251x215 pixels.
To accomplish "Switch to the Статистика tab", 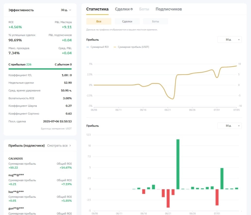I will click(97, 9).
